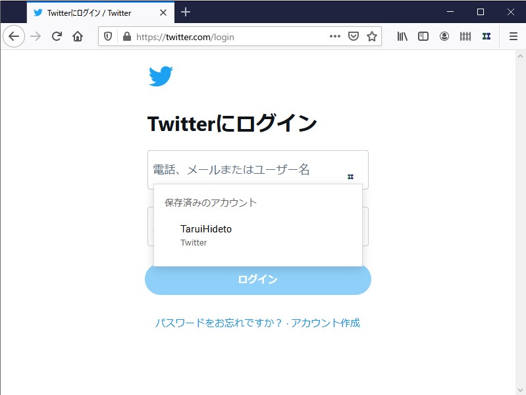The width and height of the screenshot is (526, 395).
Task: Click the fence-shaped extension toolbar icon
Action: [x=465, y=36]
